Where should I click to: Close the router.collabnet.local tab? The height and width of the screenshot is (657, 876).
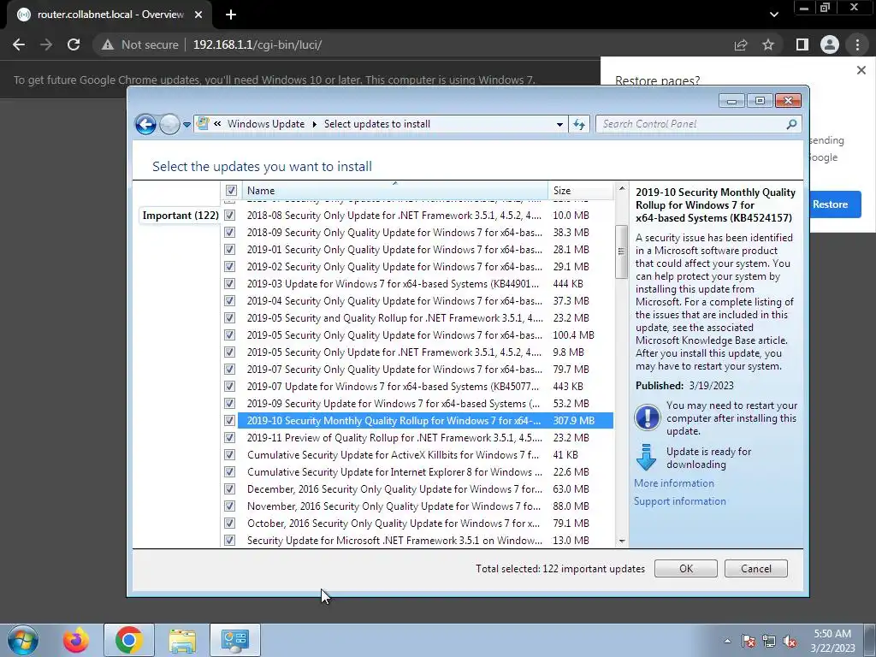[x=198, y=15]
